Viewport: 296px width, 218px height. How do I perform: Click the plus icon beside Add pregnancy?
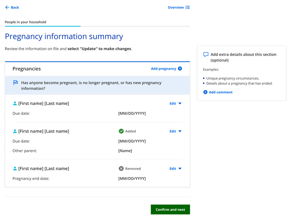point(180,69)
